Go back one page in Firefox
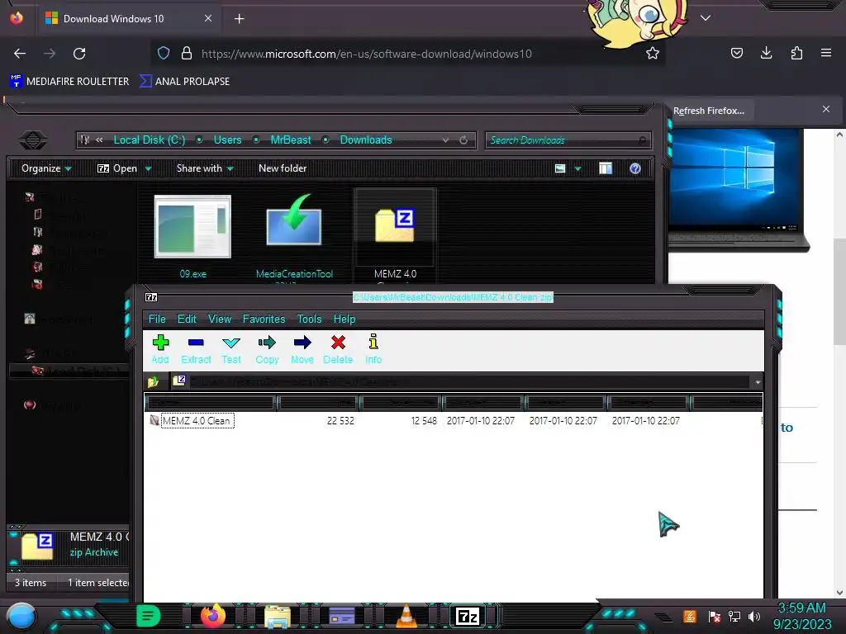This screenshot has height=634, width=846. coord(20,54)
